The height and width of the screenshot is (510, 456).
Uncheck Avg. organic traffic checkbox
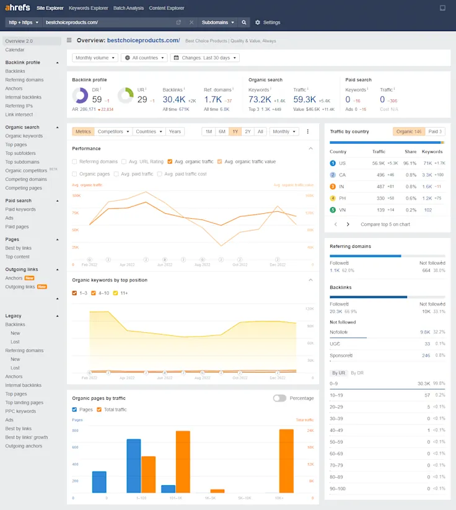click(x=170, y=161)
